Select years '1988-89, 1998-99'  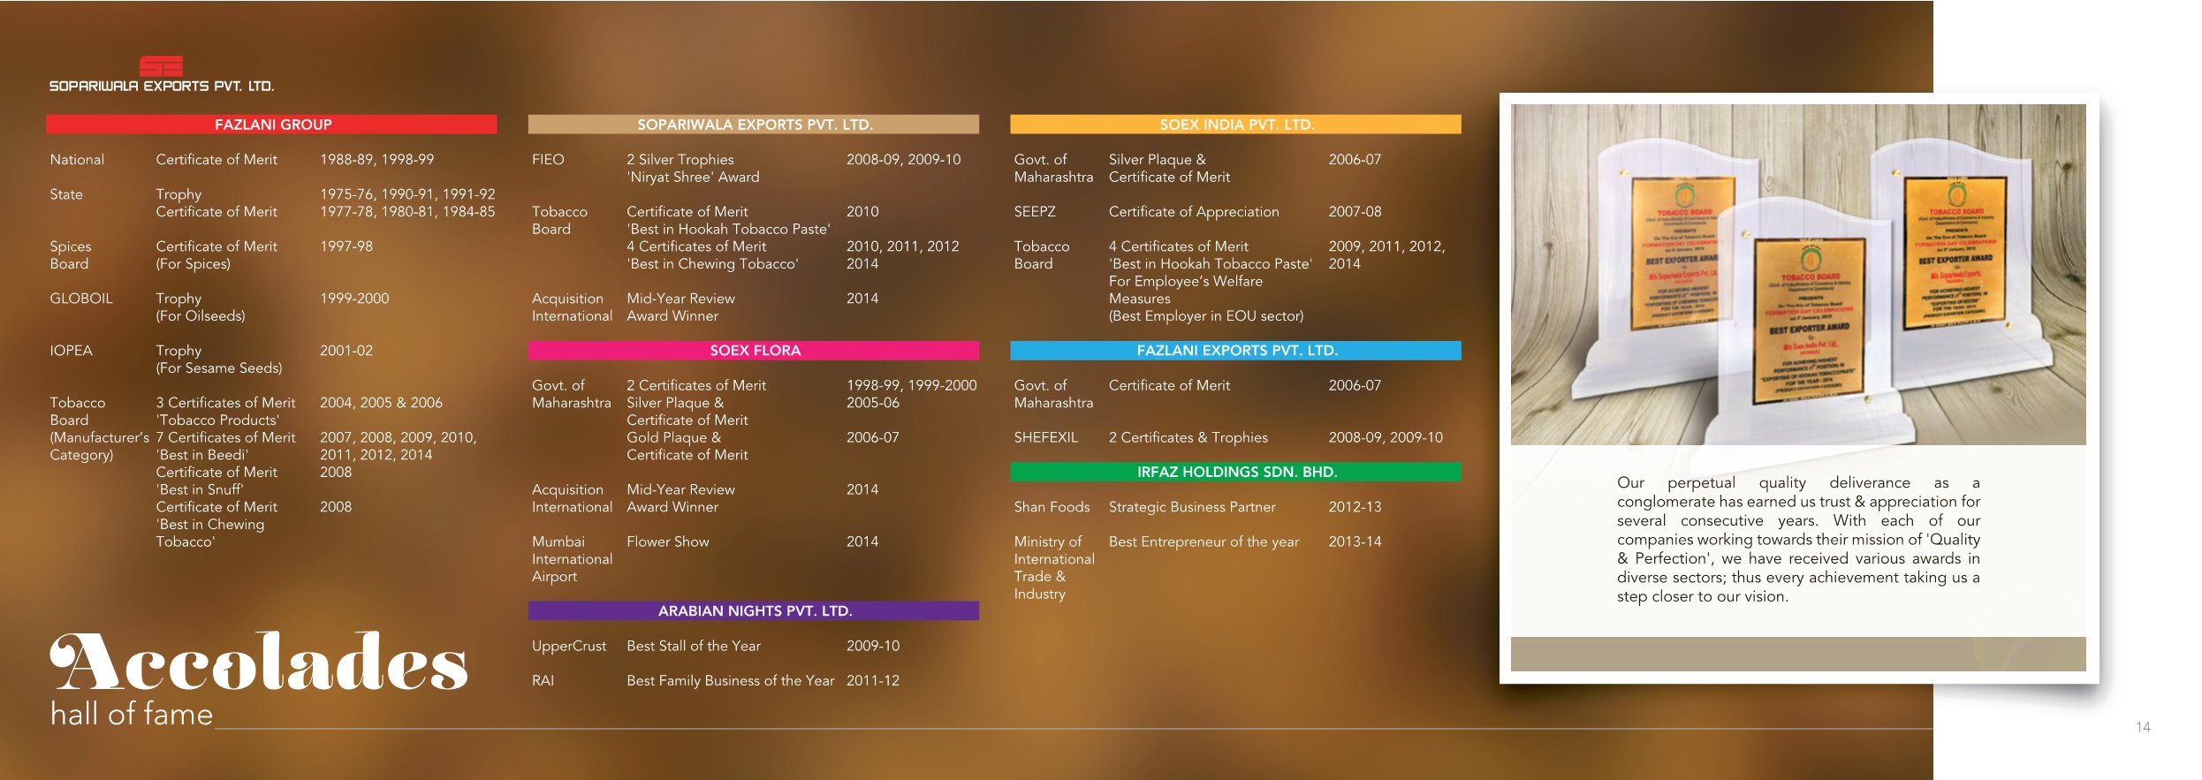[x=377, y=160]
